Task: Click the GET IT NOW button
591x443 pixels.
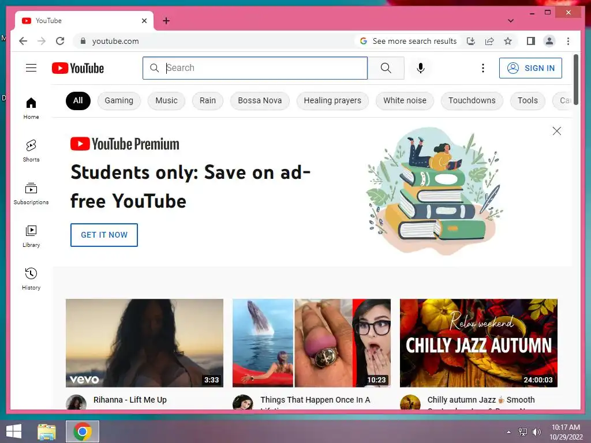Action: click(x=104, y=235)
